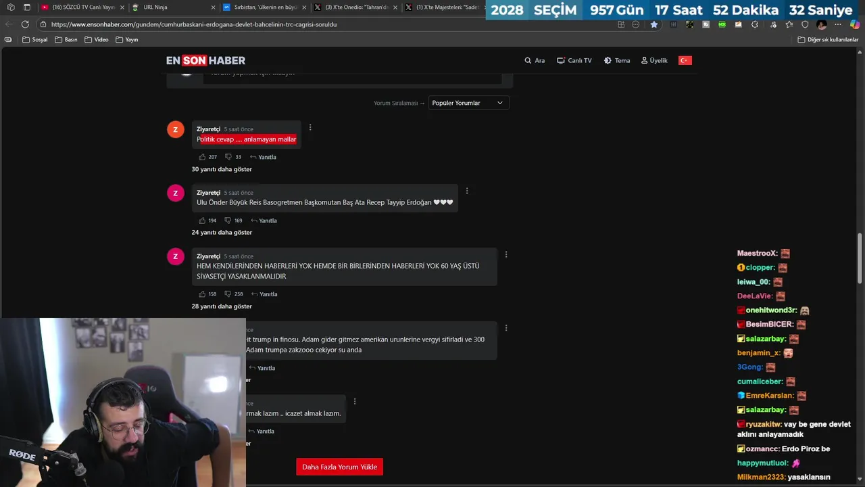Open the favorites list icon in toolbar
Image resolution: width=865 pixels, height=487 pixels.
(789, 24)
